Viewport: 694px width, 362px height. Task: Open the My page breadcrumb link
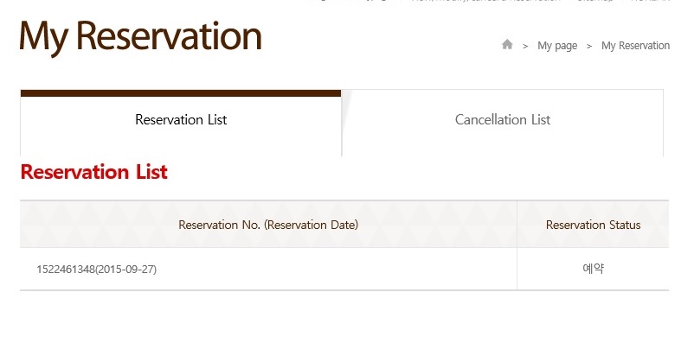click(x=557, y=46)
